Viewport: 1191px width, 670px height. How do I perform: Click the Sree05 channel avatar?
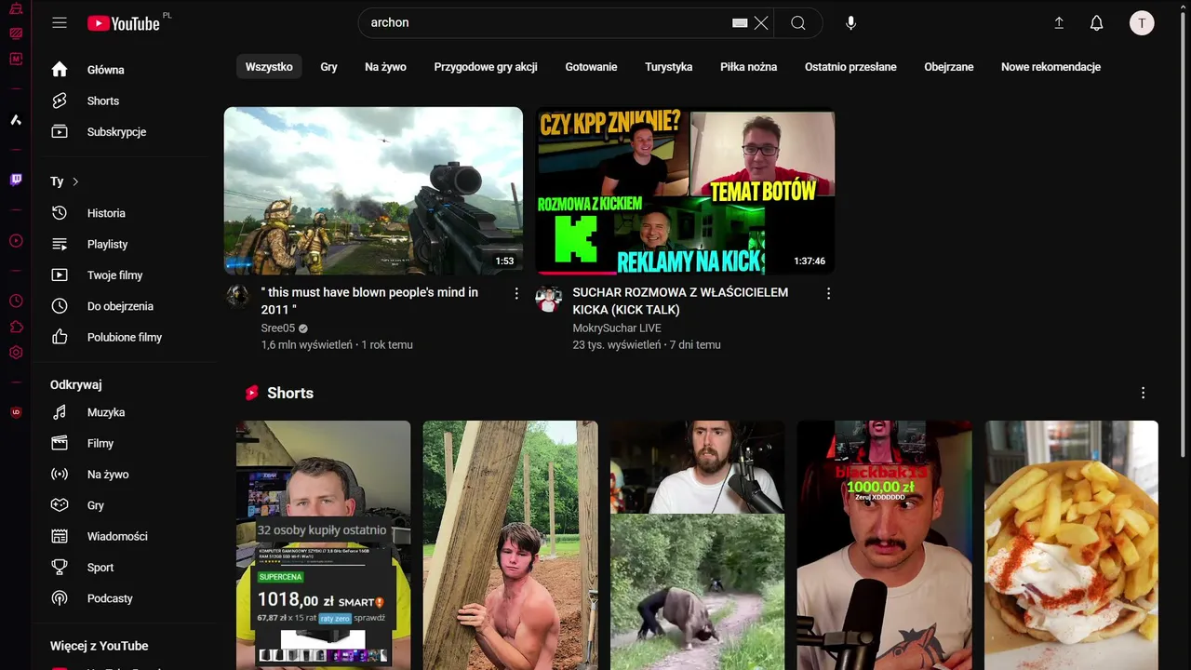point(238,297)
